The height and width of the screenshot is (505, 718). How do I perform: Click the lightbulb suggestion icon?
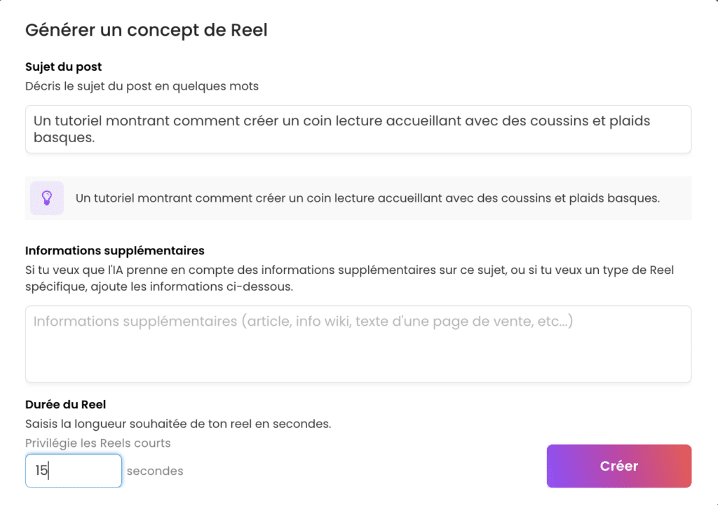(47, 198)
